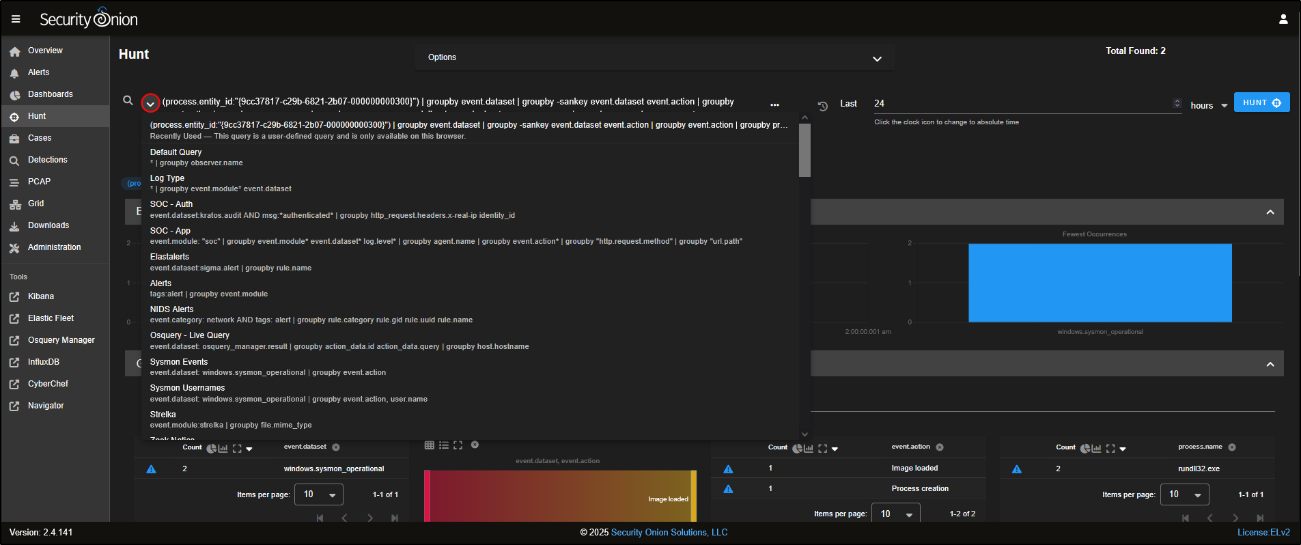Open the Security Onion Solutions, LLC link
Screen dimensions: 1301x545
(x=669, y=533)
